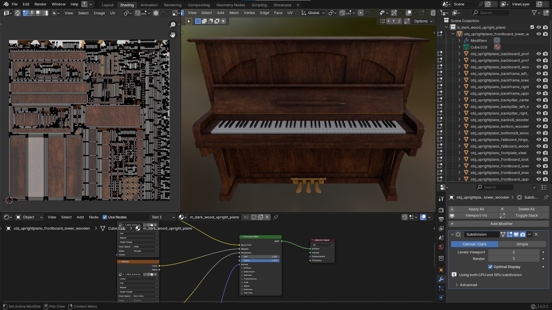This screenshot has width=552, height=310.
Task: Click the UV editor zoom magnifier icon
Action: [172, 25]
